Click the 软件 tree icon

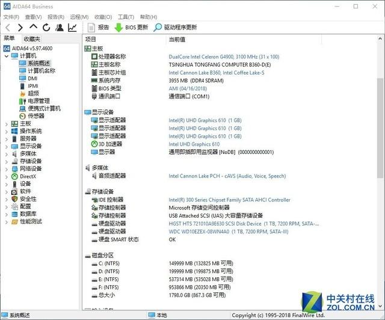click(14, 191)
